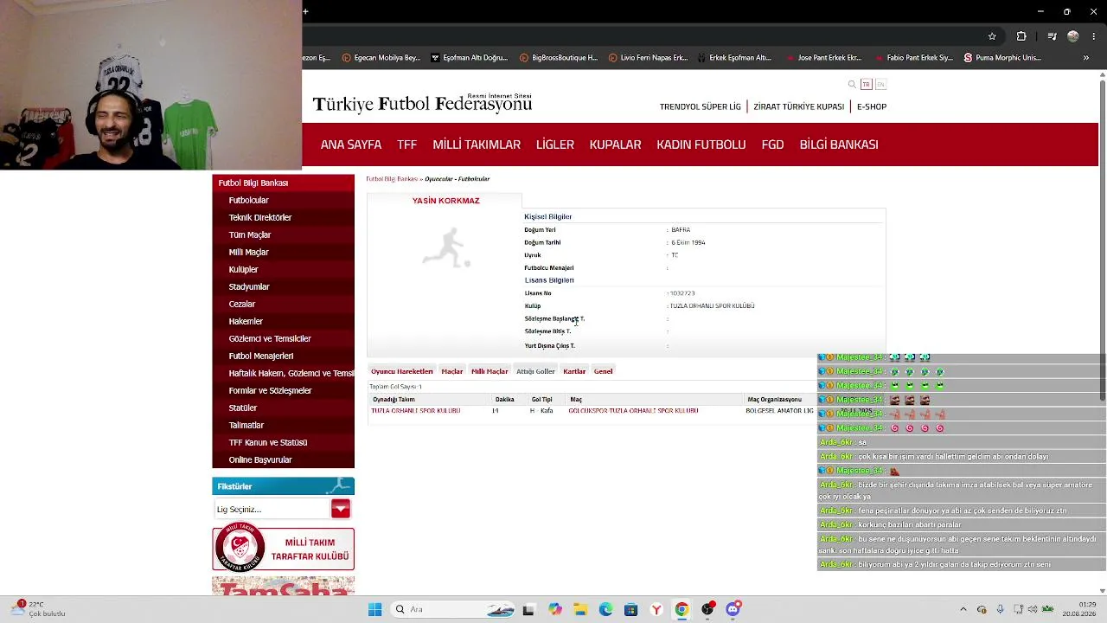Open the Chrome profile avatar
Viewport: 1107px width, 623px height.
click(1073, 36)
